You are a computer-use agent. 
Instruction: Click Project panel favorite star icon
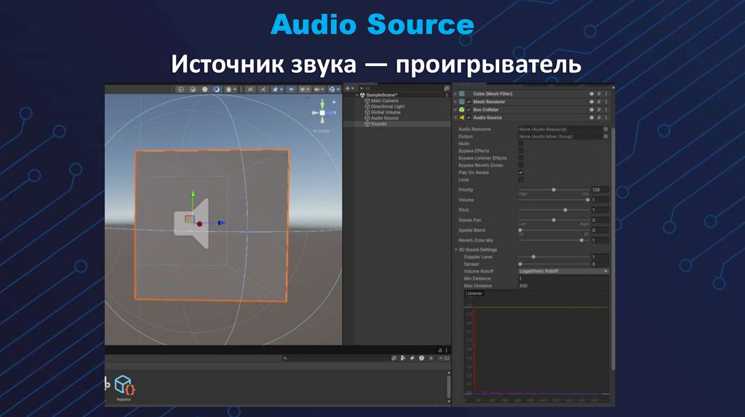coord(431,358)
